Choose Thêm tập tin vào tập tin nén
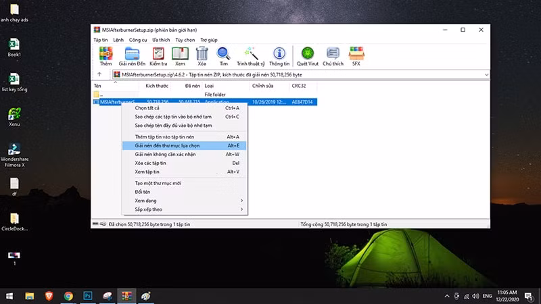The height and width of the screenshot is (304, 541). click(184, 137)
